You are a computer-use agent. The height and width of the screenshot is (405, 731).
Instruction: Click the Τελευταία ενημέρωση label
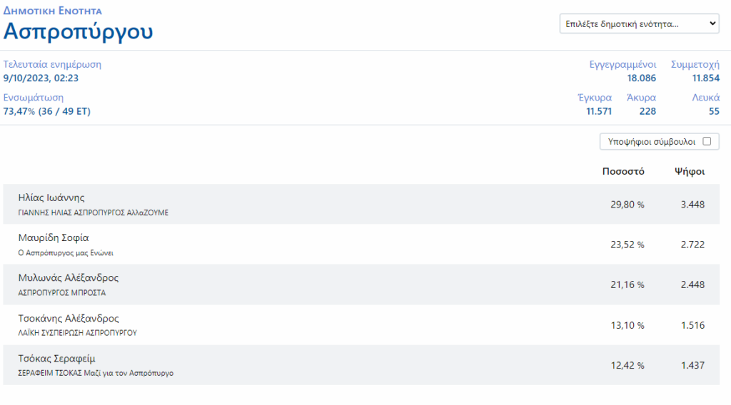pos(52,64)
